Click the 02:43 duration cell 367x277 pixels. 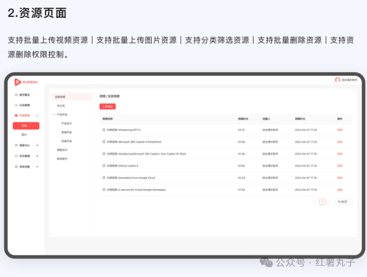(x=241, y=178)
